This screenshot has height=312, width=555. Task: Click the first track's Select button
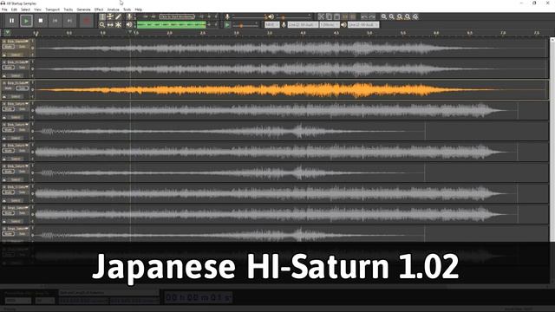point(16,55)
